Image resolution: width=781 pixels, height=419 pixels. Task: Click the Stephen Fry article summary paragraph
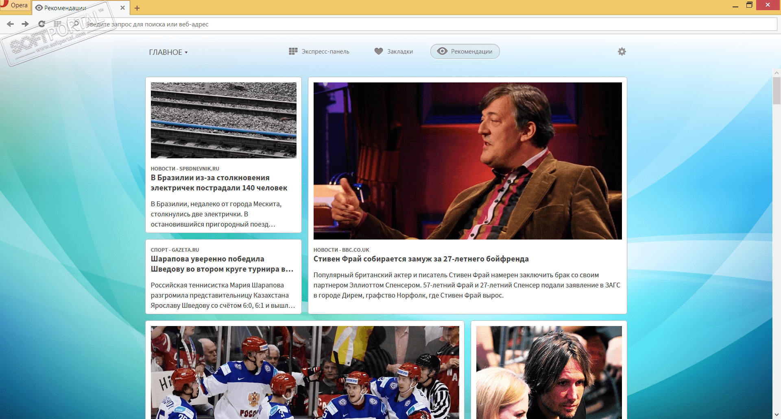point(467,285)
